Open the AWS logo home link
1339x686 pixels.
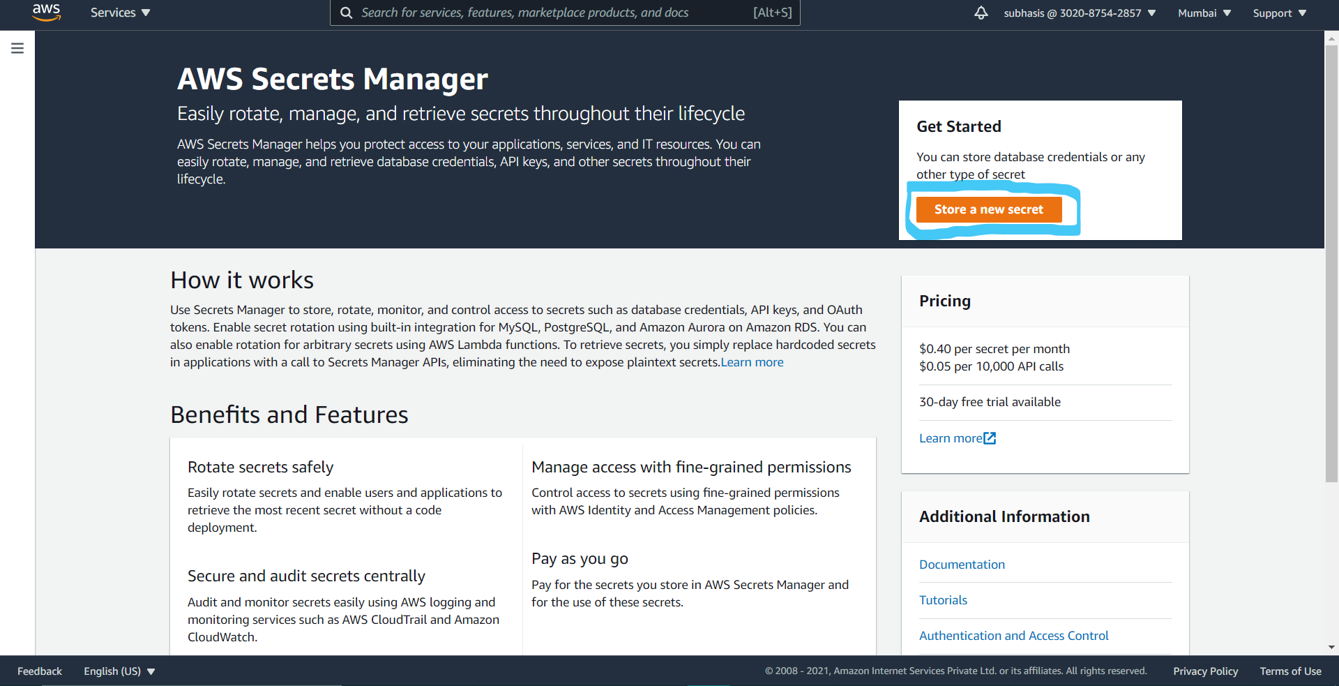pos(47,13)
